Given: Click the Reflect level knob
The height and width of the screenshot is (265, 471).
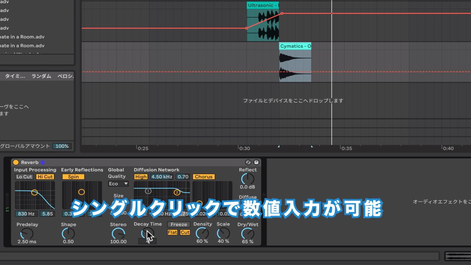Looking at the screenshot, I should tap(248, 179).
